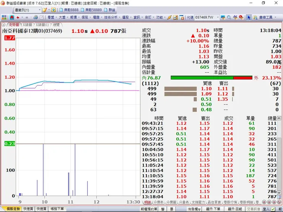Expand the 報價 menu
This screenshot has height=212, width=283.
click(x=75, y=18)
